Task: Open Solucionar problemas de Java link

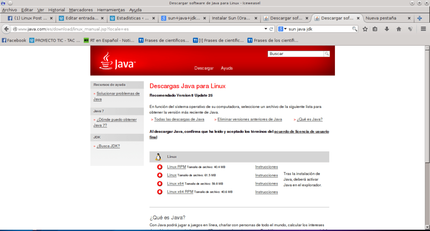Action: coord(117,96)
